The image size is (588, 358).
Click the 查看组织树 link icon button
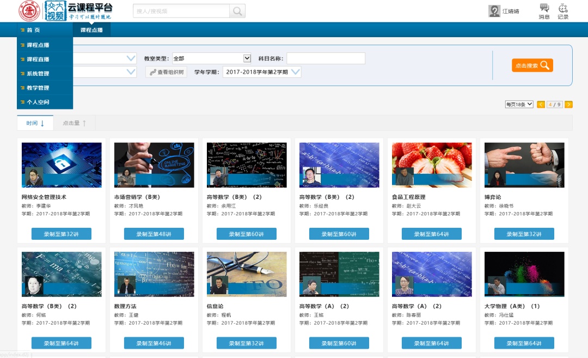(166, 72)
